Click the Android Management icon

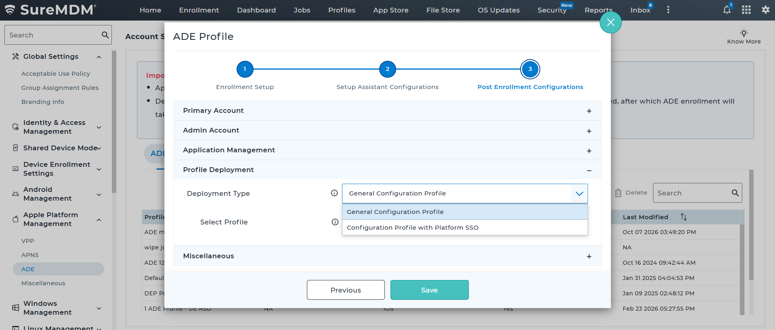(x=15, y=194)
